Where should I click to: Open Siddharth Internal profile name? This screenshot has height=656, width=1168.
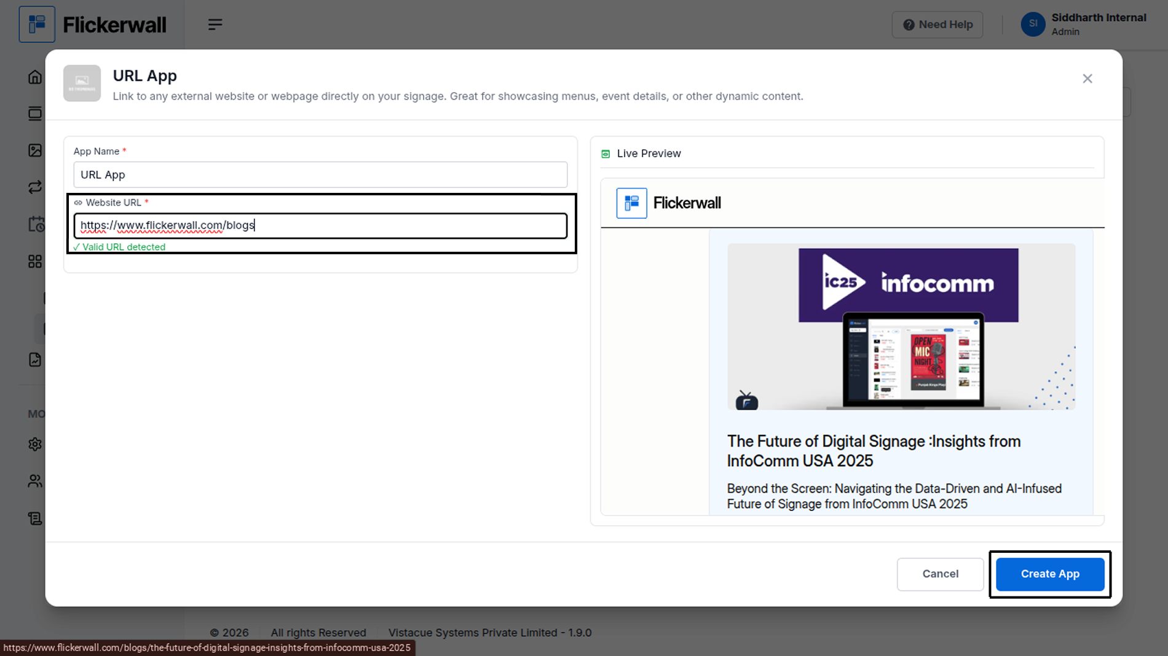click(x=1099, y=18)
